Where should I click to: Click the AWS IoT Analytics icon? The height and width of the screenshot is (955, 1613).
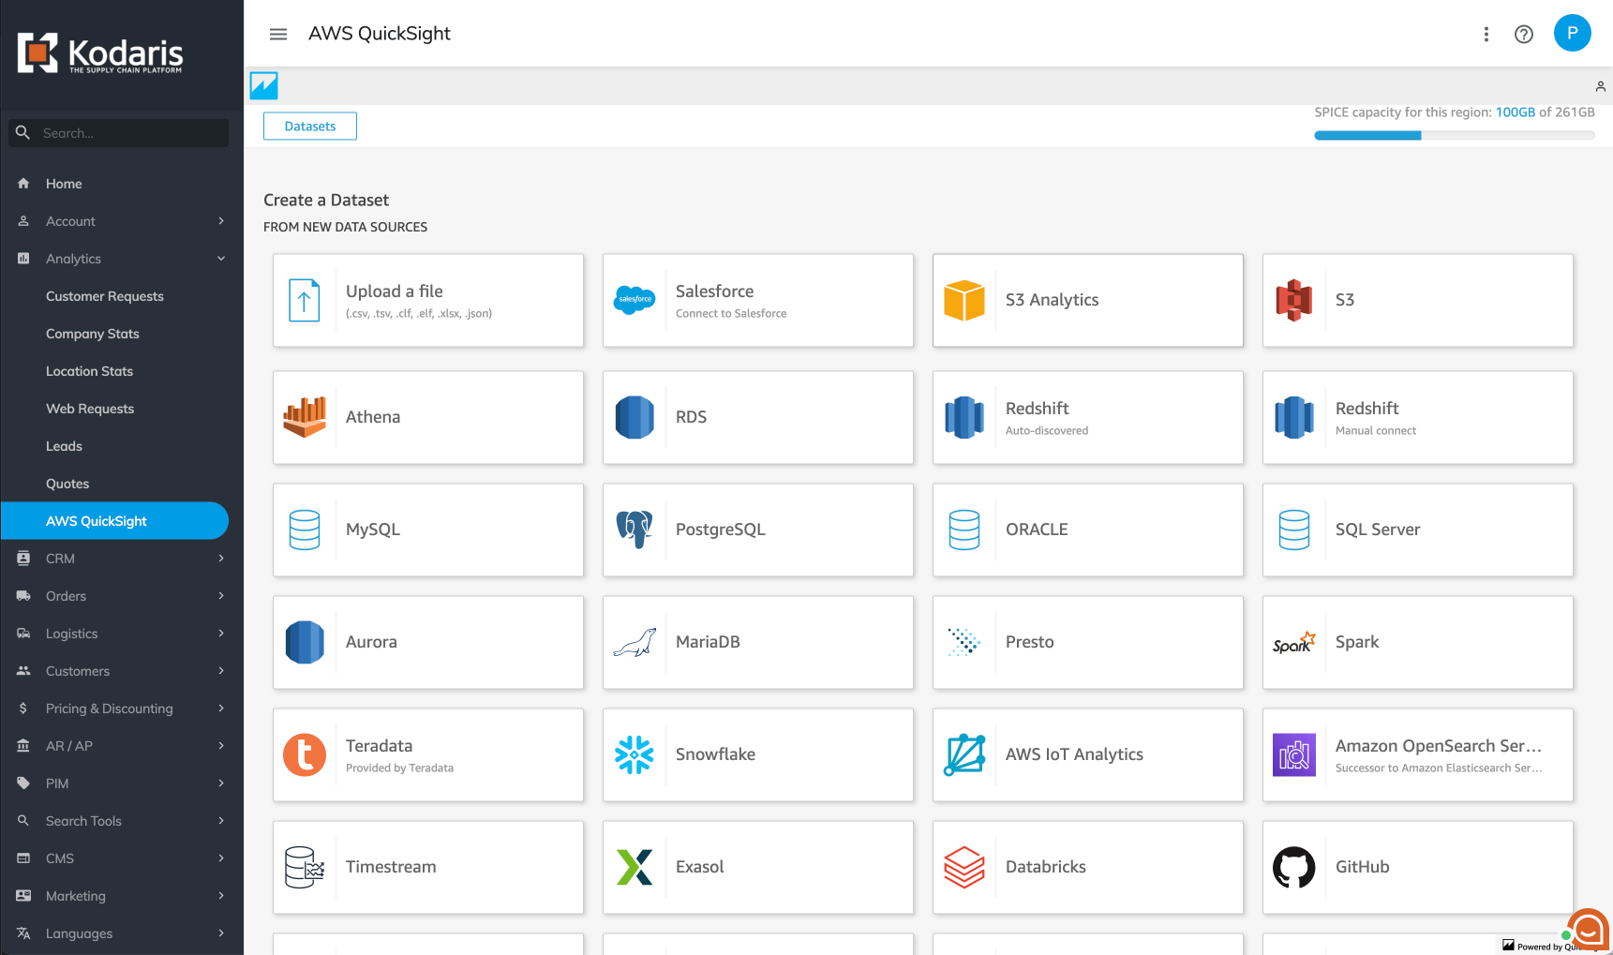coord(964,754)
